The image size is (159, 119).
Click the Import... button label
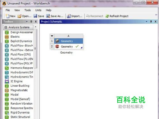click(77, 16)
